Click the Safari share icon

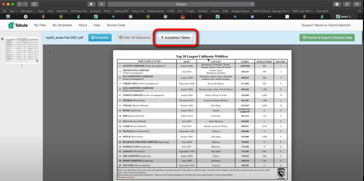[x=347, y=4]
